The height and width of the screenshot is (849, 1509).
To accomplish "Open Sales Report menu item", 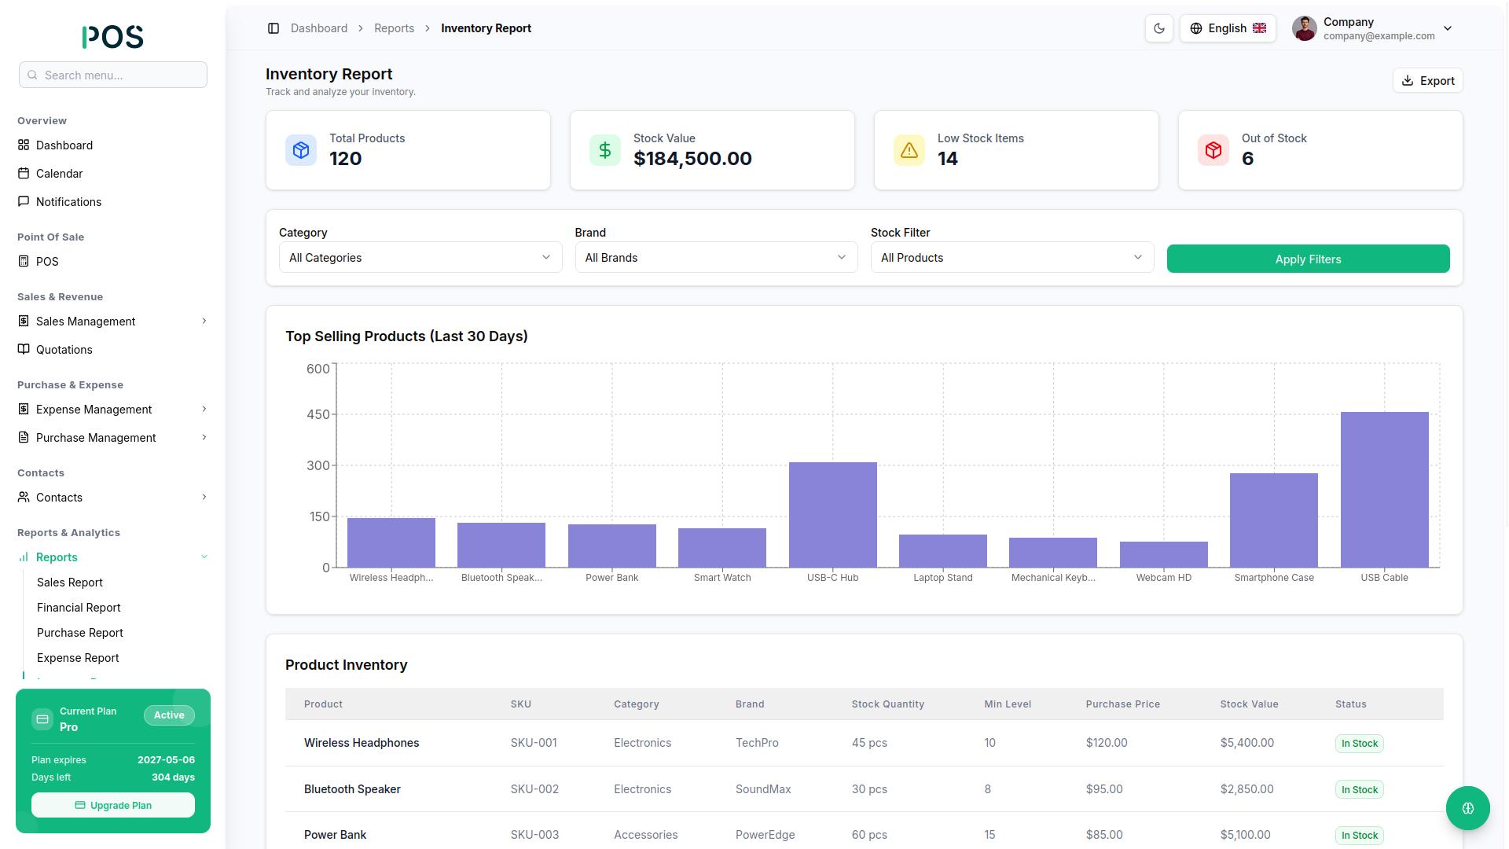I will tap(70, 583).
